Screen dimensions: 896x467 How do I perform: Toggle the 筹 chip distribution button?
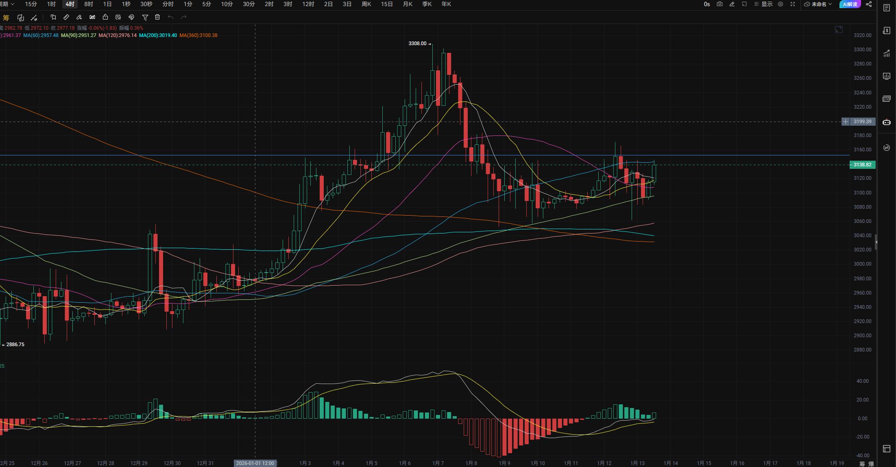tap(6, 17)
